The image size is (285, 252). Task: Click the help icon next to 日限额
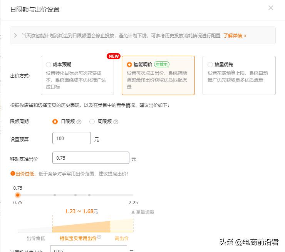[79, 122]
